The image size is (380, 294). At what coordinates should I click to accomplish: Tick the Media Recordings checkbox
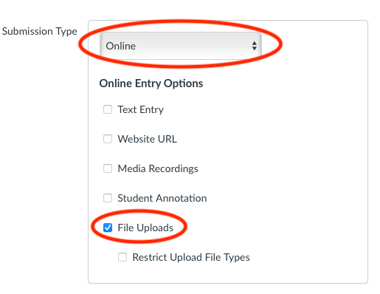pyautogui.click(x=108, y=168)
